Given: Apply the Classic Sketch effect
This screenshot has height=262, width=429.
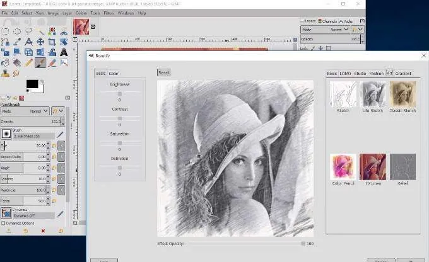Looking at the screenshot, I should coord(403,97).
